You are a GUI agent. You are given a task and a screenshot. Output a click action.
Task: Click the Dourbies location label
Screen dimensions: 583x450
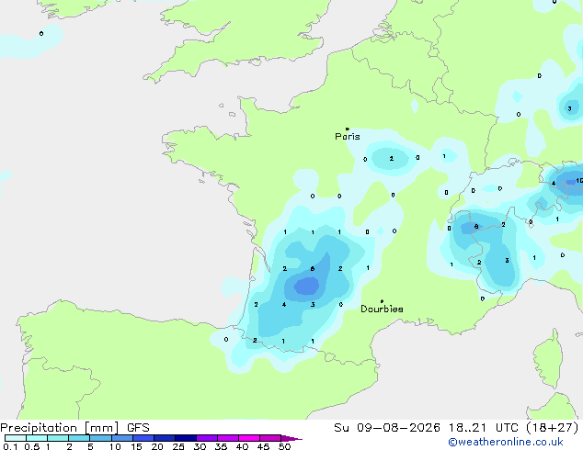coord(382,309)
